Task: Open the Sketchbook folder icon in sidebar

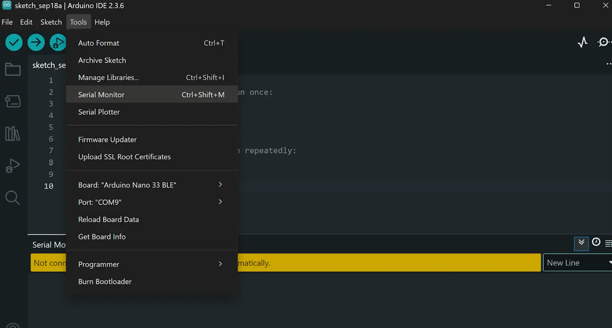Action: pyautogui.click(x=13, y=69)
